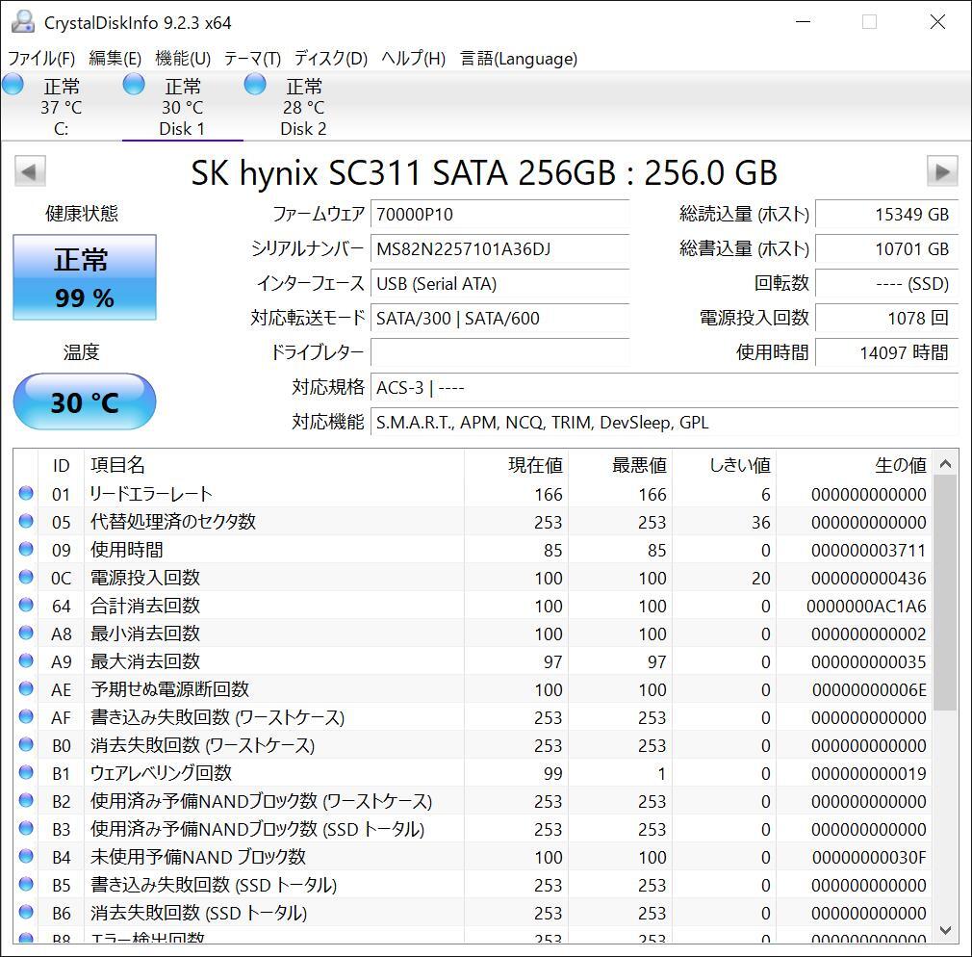The width and height of the screenshot is (972, 957).
Task: Click the 正常 99 % health status button
Action: pyautogui.click(x=85, y=277)
